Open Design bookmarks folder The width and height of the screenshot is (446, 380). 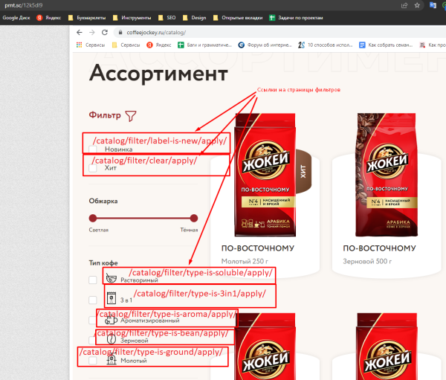pyautogui.click(x=195, y=18)
